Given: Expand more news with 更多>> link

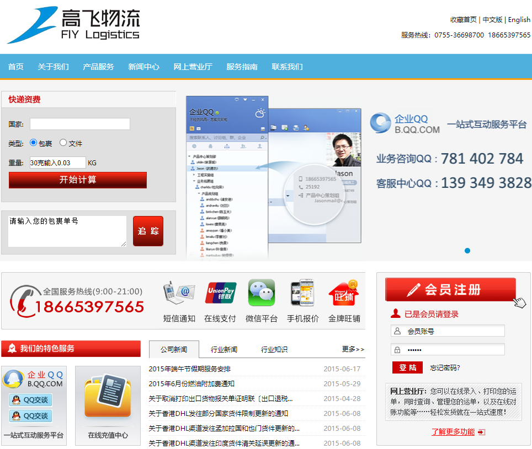Looking at the screenshot, I should (353, 349).
